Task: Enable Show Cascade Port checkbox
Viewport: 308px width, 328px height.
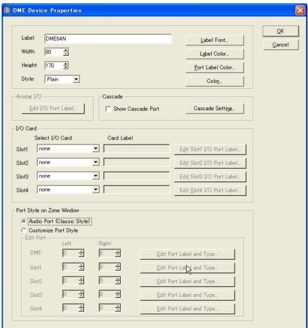Action: [108, 109]
